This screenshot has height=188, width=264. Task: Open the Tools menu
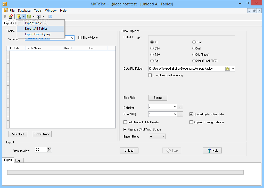point(38,10)
